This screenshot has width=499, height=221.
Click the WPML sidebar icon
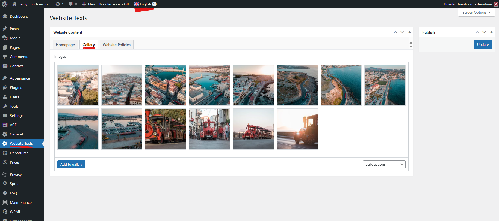pos(5,212)
